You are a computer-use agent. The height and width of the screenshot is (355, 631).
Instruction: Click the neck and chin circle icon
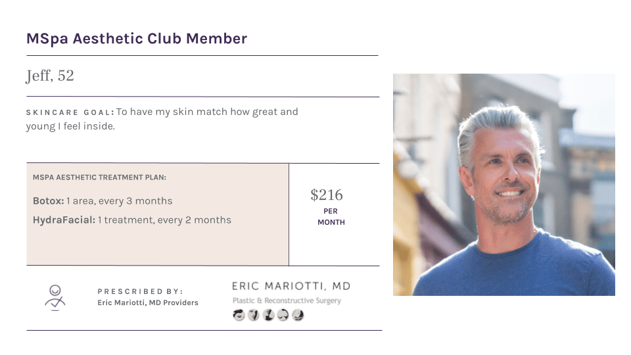pos(268,315)
